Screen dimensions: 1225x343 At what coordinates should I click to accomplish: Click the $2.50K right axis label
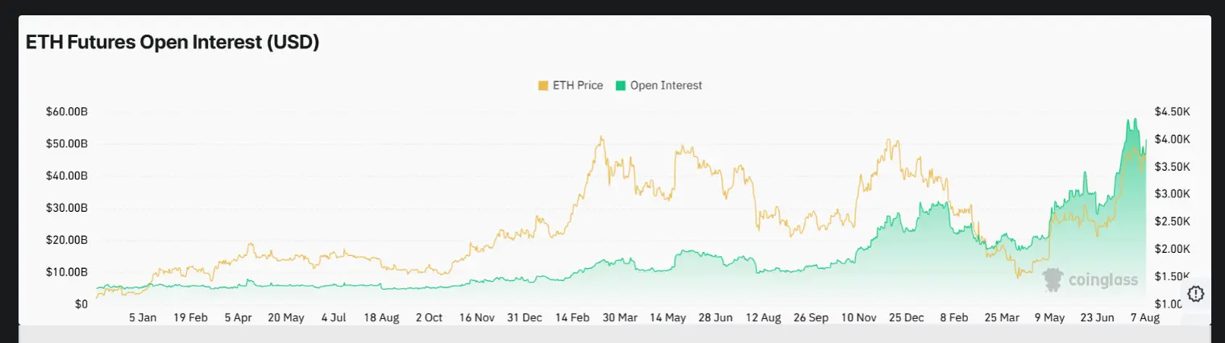tap(1173, 221)
